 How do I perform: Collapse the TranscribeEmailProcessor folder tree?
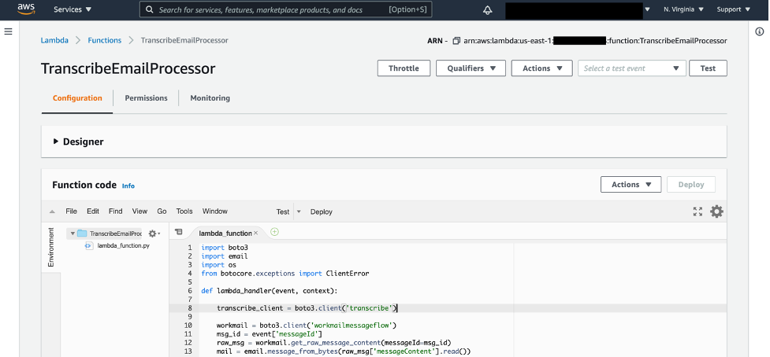(72, 234)
